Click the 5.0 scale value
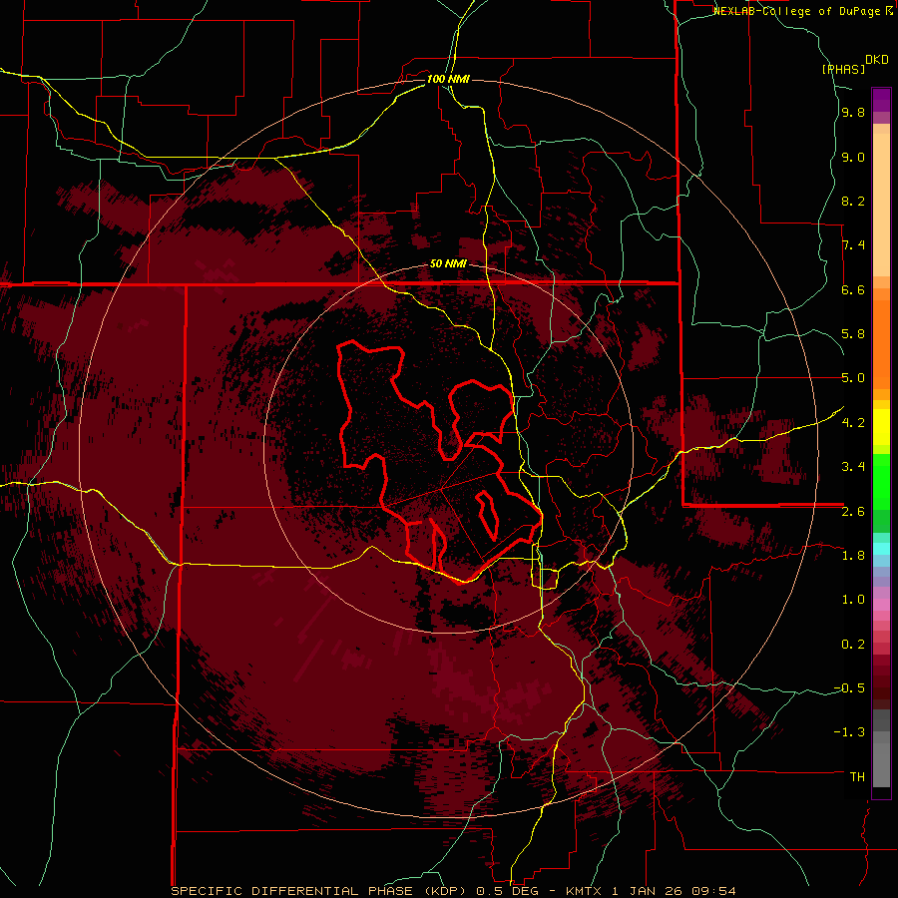The height and width of the screenshot is (898, 898). [853, 378]
